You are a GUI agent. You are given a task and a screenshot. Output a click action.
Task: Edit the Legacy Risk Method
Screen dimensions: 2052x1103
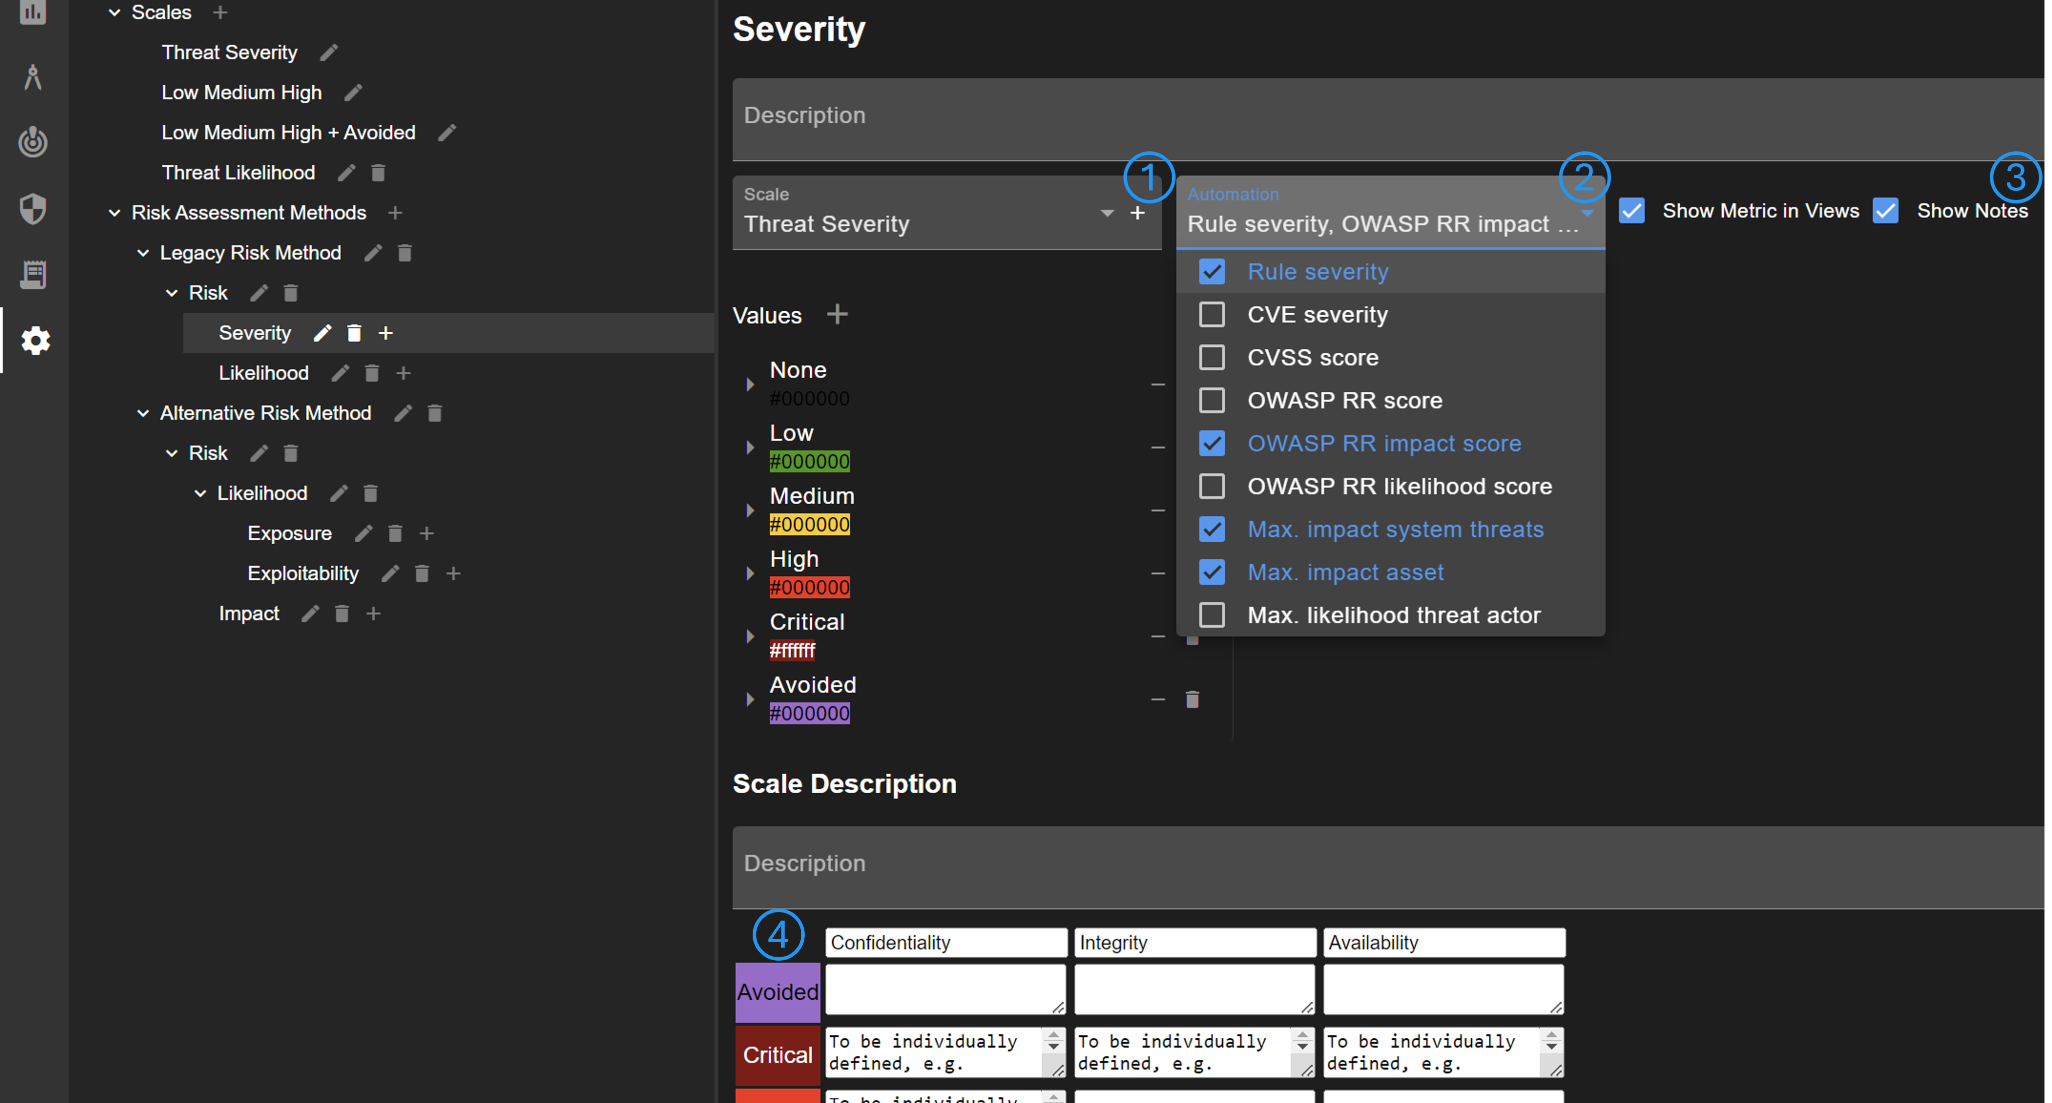[373, 253]
